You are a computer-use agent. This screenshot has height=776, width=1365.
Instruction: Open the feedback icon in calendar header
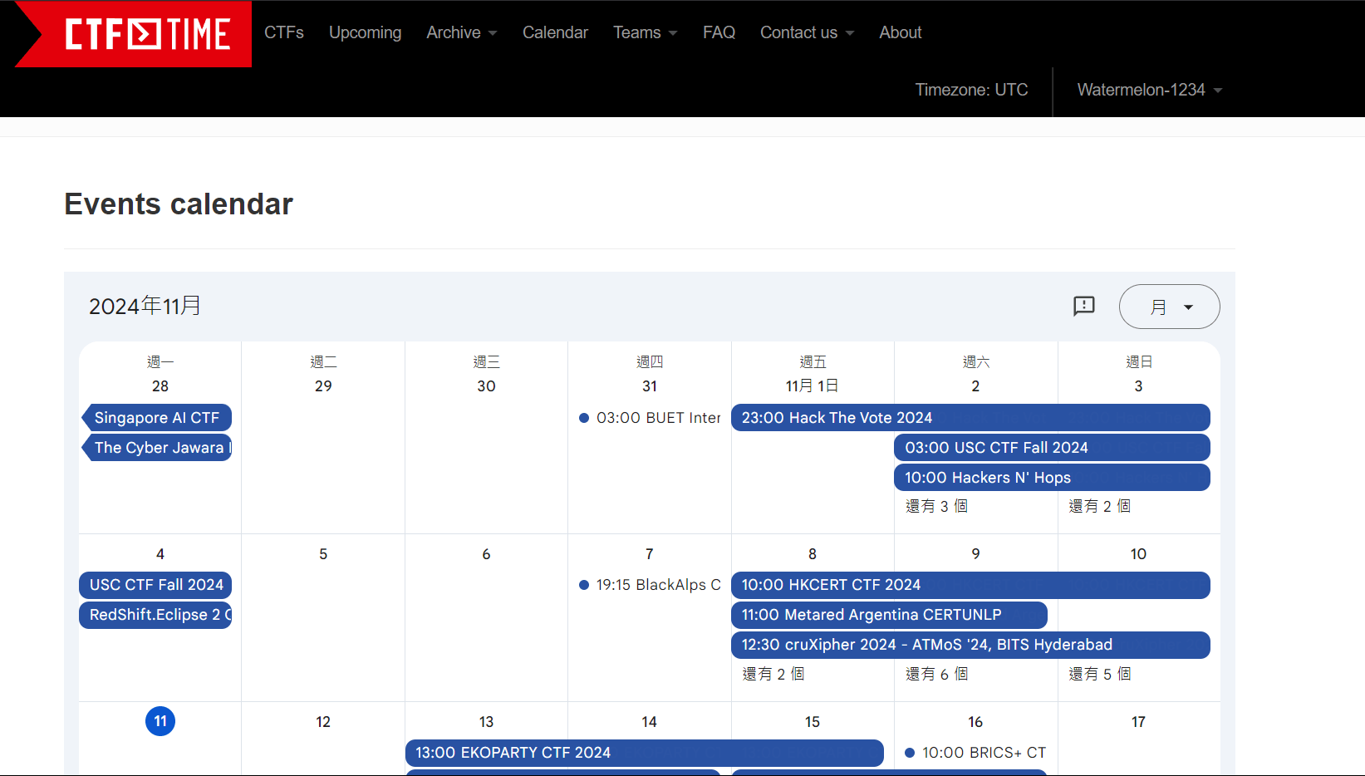[1084, 307]
